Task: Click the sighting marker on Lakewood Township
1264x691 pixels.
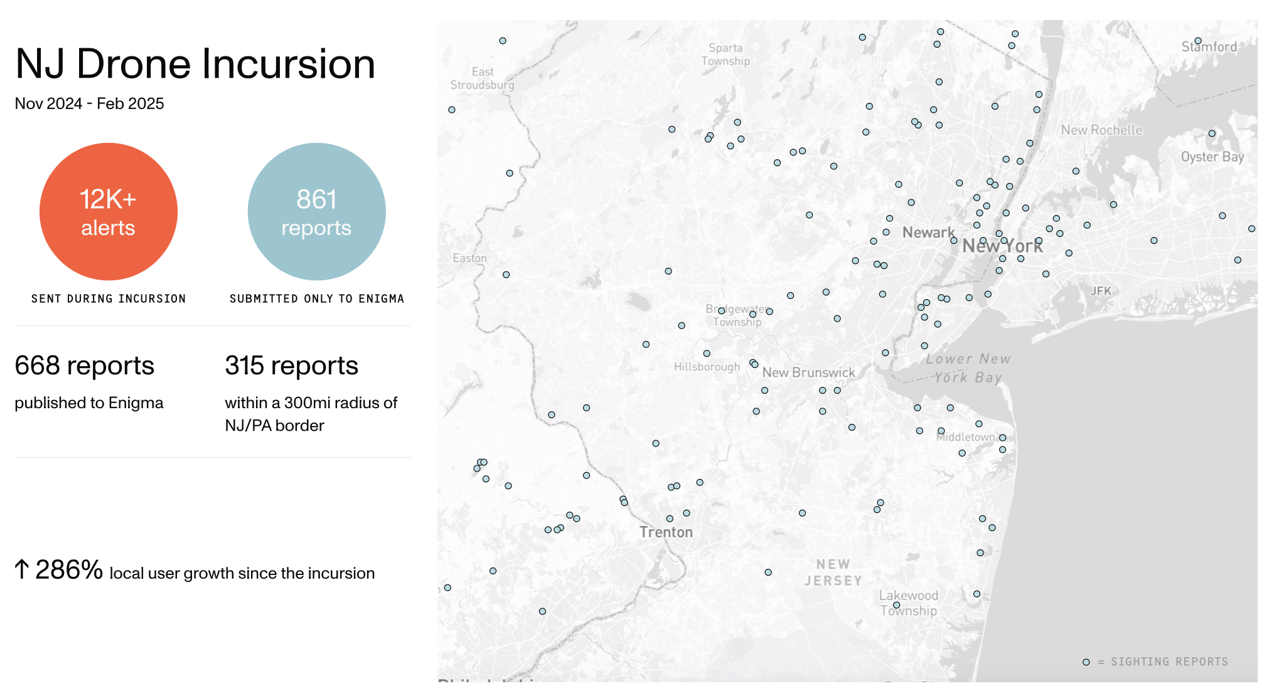Action: click(x=896, y=605)
